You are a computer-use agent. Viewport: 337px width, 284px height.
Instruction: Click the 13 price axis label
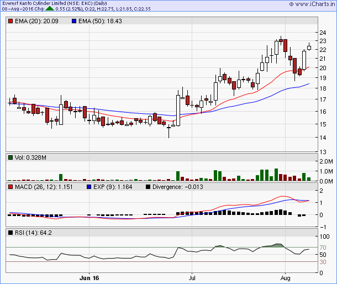coord(323,152)
